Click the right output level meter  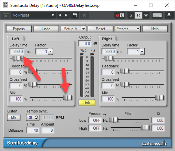(x=92, y=75)
